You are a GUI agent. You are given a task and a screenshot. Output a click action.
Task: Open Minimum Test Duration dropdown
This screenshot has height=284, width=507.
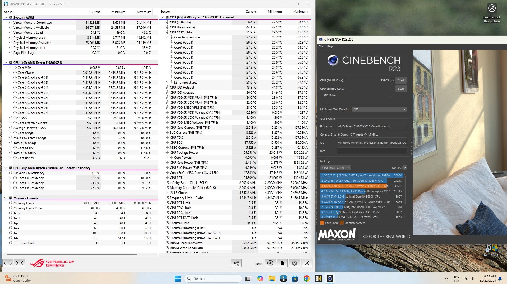pos(379,109)
